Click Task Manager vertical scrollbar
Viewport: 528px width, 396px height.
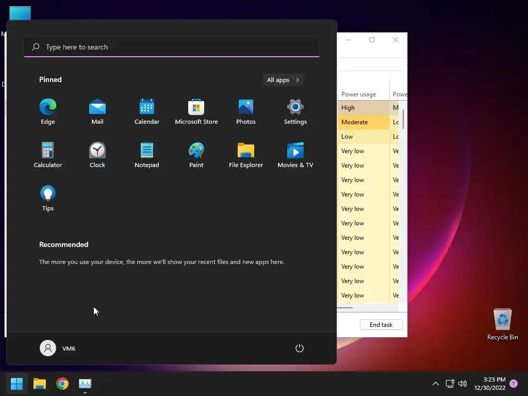point(403,119)
